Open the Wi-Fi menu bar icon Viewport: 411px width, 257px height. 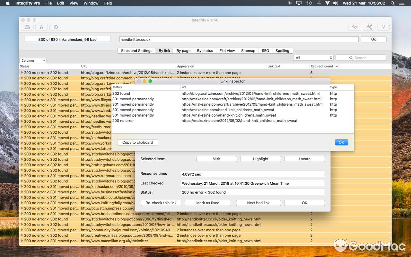[x=327, y=3]
